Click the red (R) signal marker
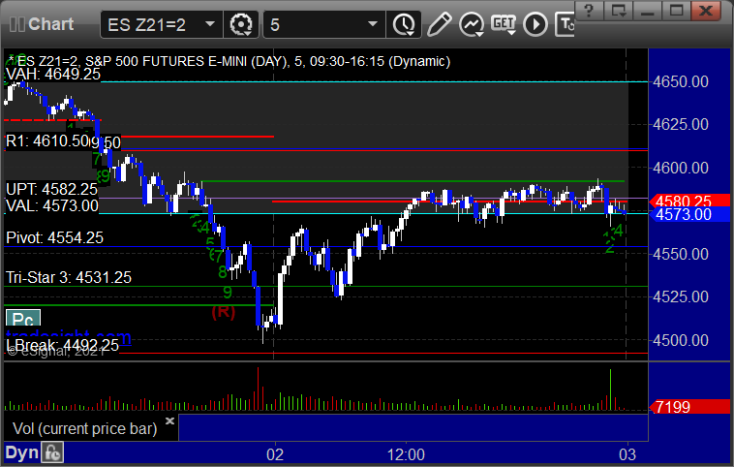Image resolution: width=734 pixels, height=467 pixels. pyautogui.click(x=224, y=311)
